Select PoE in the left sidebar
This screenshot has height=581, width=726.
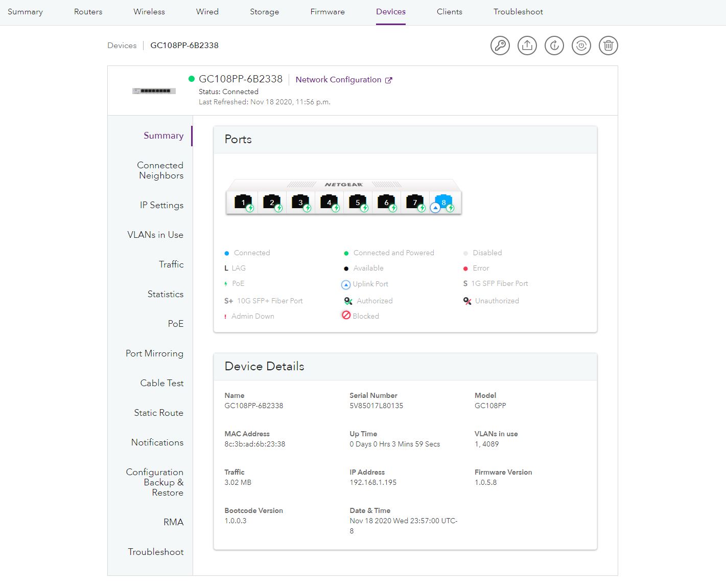[x=175, y=324]
